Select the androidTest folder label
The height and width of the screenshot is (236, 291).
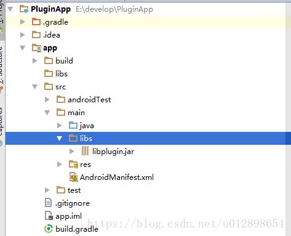(x=89, y=100)
